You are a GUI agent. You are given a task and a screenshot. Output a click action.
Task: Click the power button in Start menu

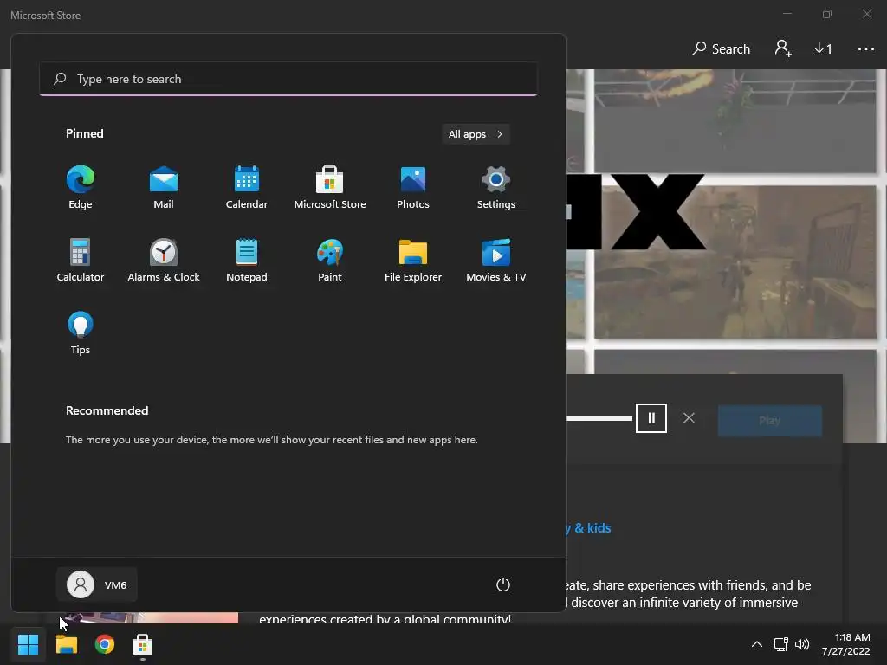point(503,584)
